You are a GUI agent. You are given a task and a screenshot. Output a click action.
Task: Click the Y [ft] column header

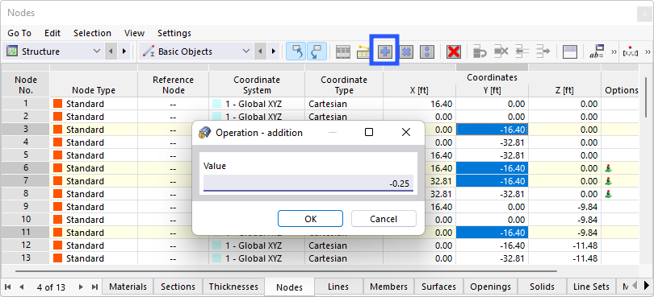pyautogui.click(x=492, y=90)
